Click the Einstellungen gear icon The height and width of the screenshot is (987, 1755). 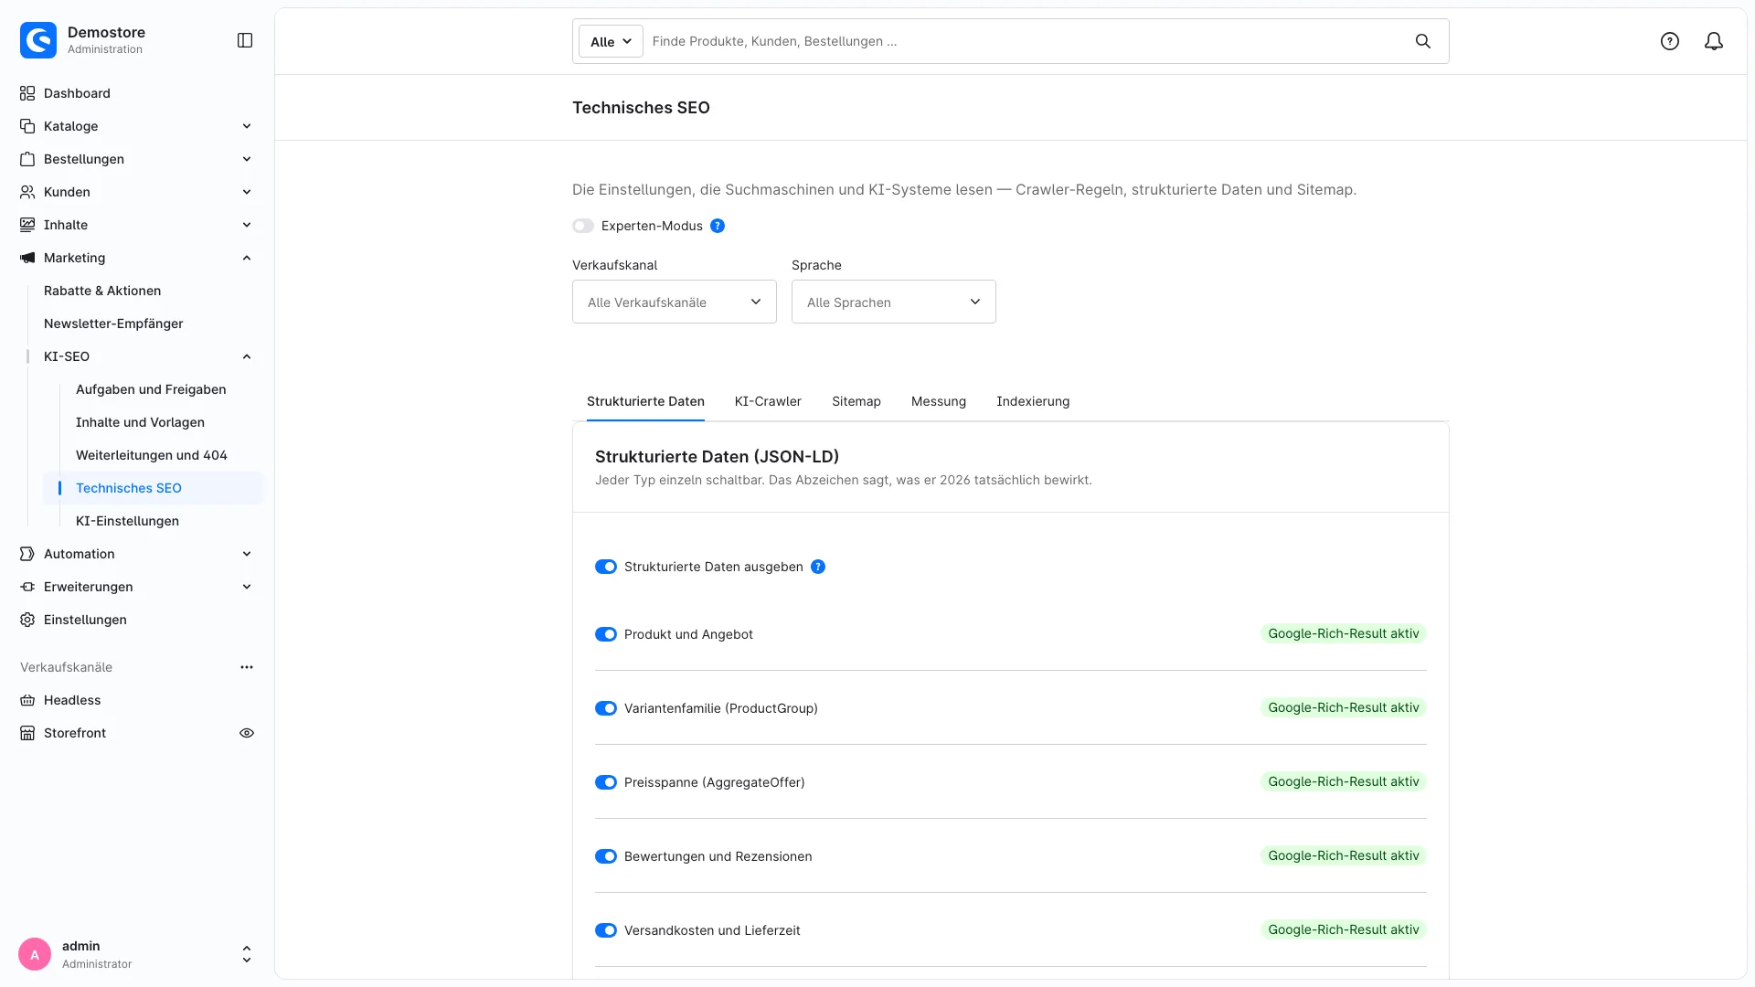(x=27, y=620)
